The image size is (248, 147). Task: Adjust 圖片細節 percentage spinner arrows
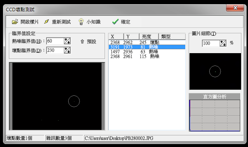pos(223,43)
